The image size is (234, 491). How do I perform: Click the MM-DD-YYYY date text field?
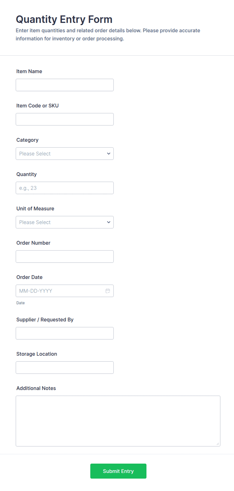coord(60,291)
